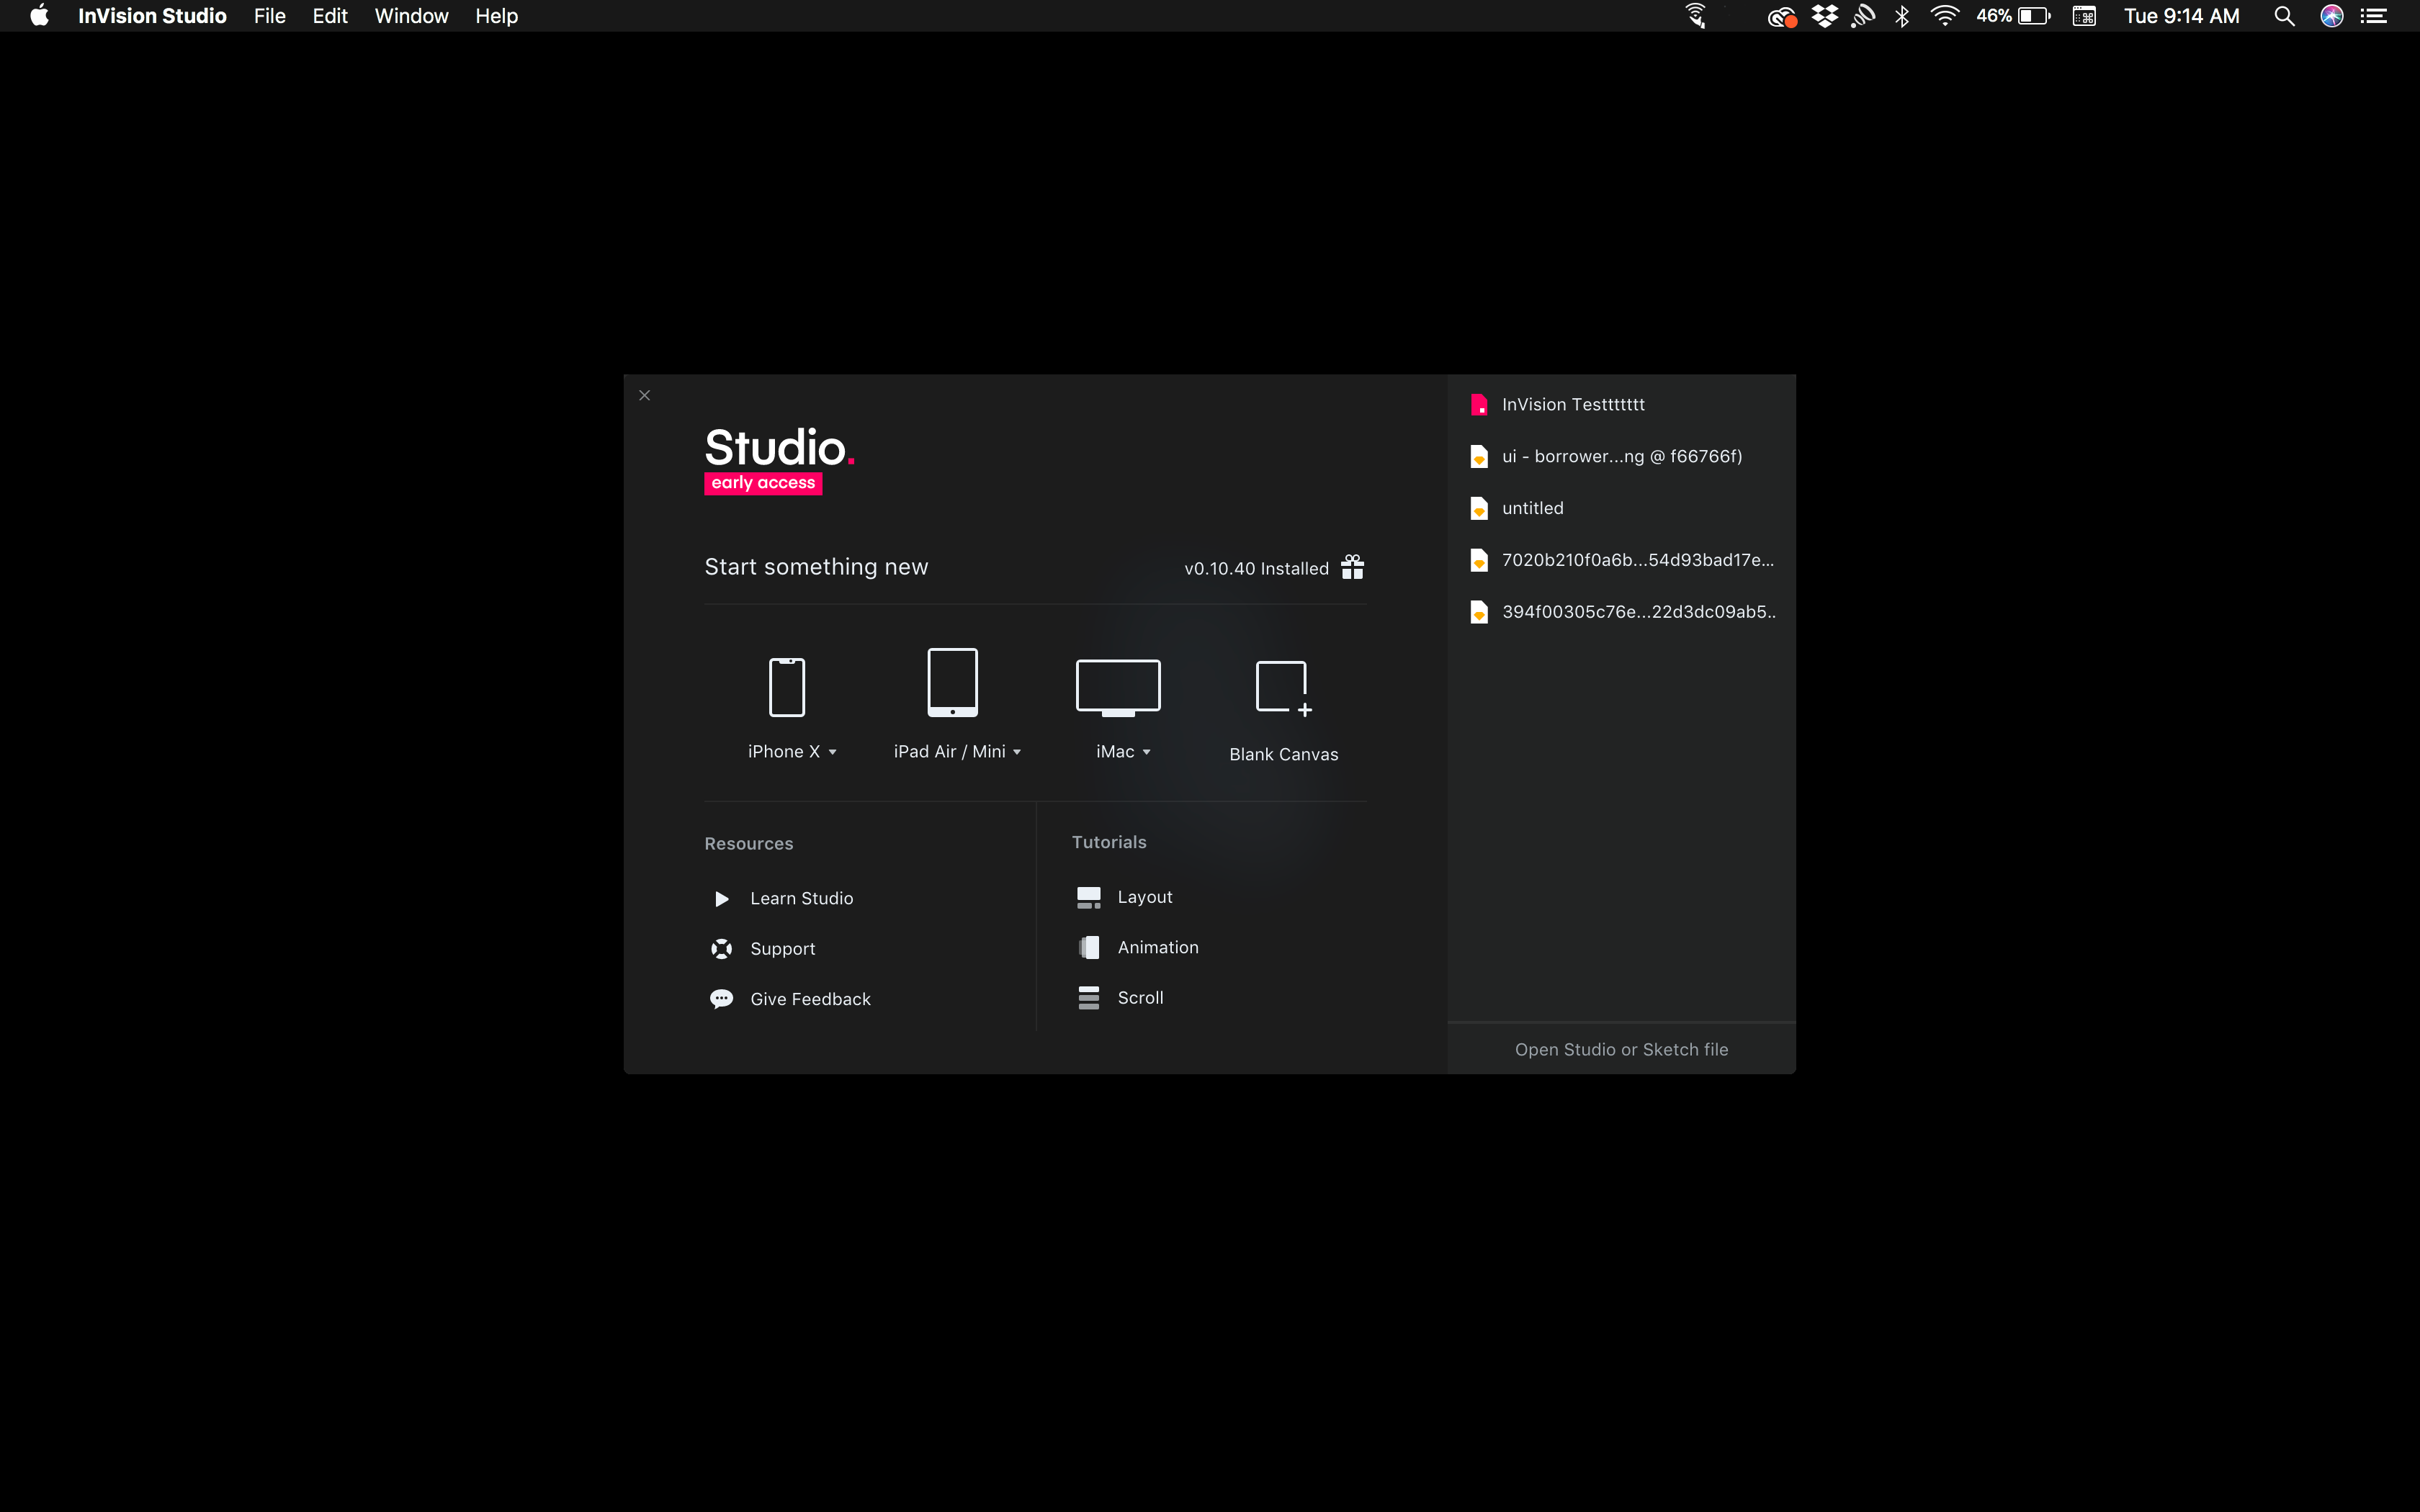Open the Animation tutorial link
This screenshot has width=2420, height=1512.
click(1158, 947)
